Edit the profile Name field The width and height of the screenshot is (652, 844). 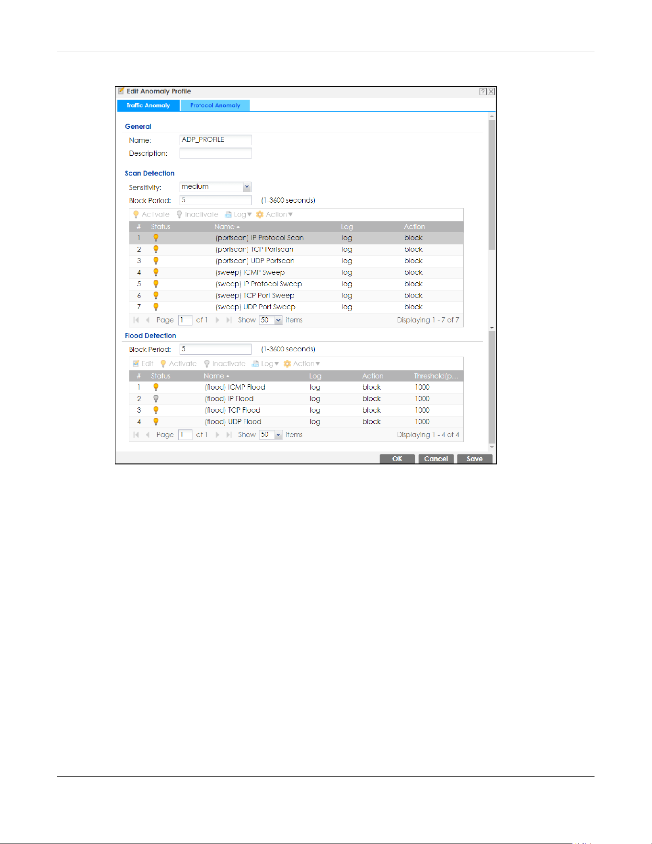point(216,139)
